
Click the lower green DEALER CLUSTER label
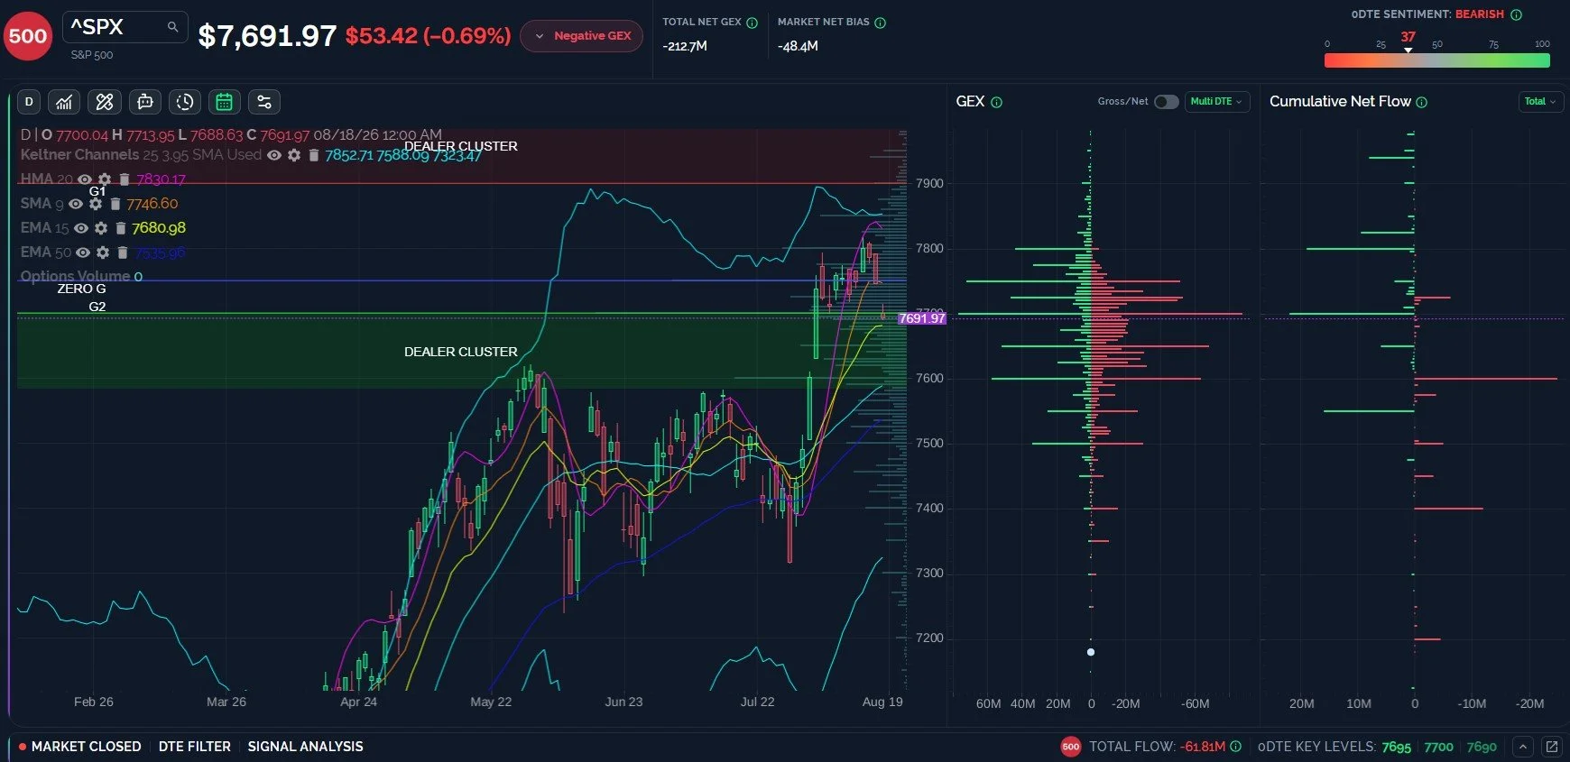tap(461, 352)
